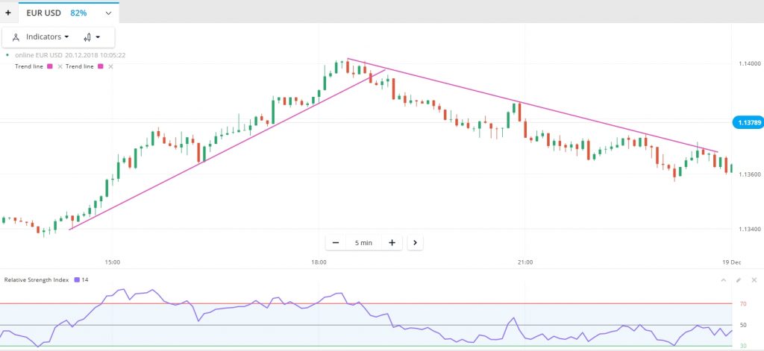Click the first Trend line pink swatch
764x351 pixels.
click(50, 67)
